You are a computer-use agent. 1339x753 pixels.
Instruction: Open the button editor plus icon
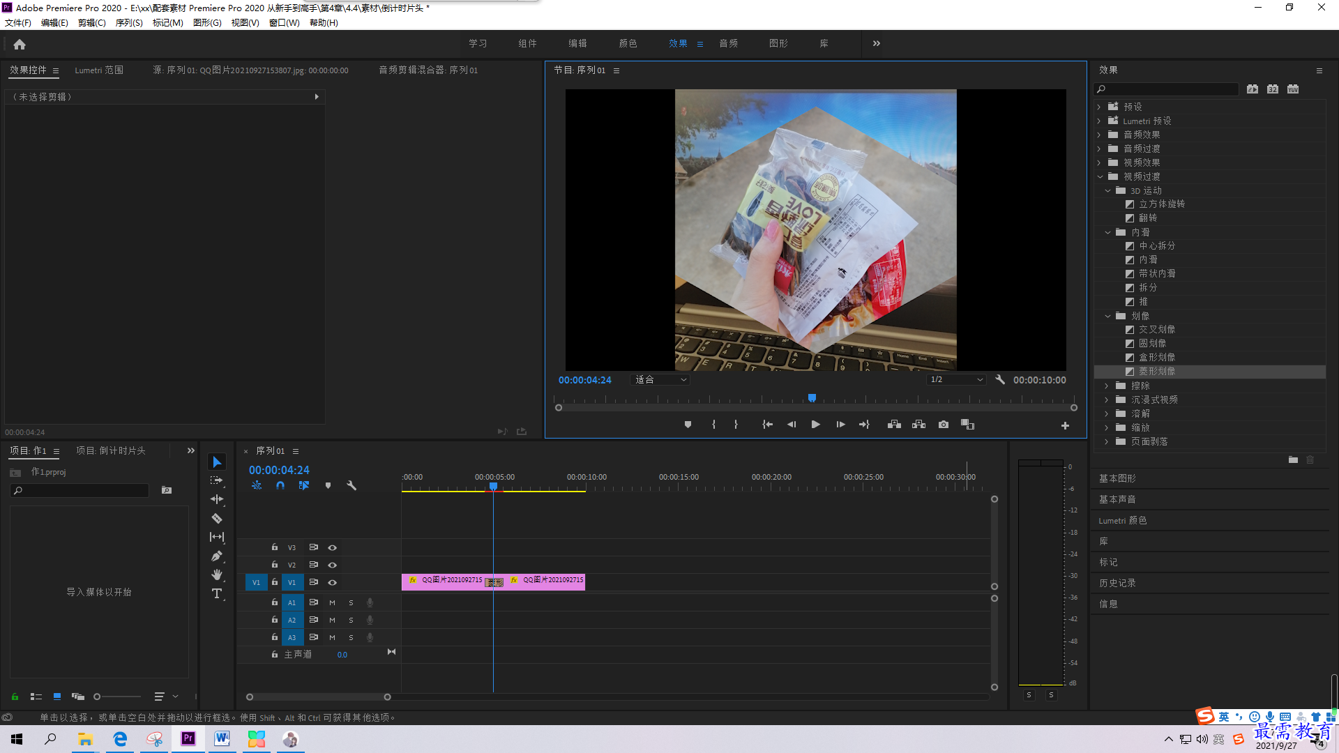[x=1065, y=425]
